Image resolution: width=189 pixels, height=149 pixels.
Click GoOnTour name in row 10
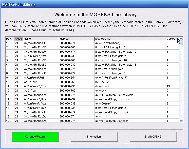tap(41, 82)
